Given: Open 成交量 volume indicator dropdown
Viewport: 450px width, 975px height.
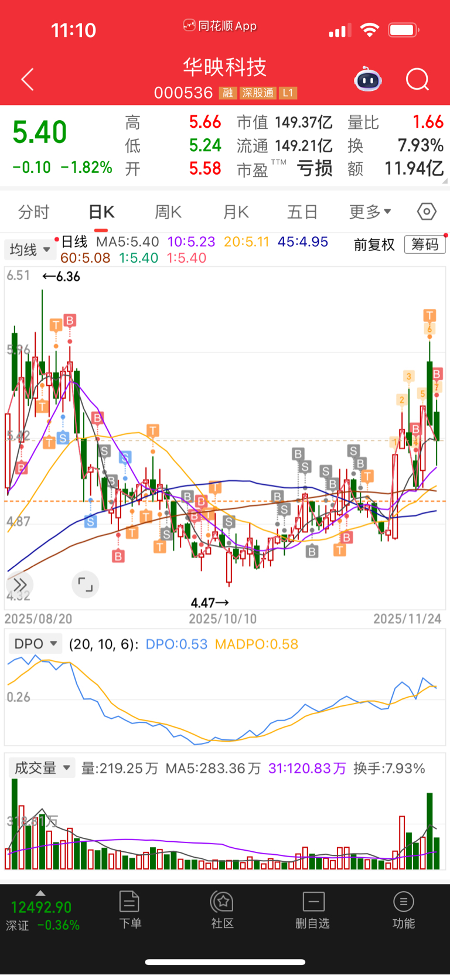Looking at the screenshot, I should point(42,768).
